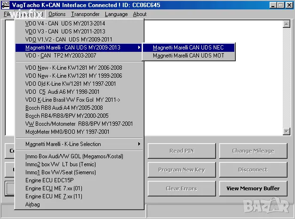Open the Options menu
The width and height of the screenshot is (295, 219).
click(x=57, y=14)
